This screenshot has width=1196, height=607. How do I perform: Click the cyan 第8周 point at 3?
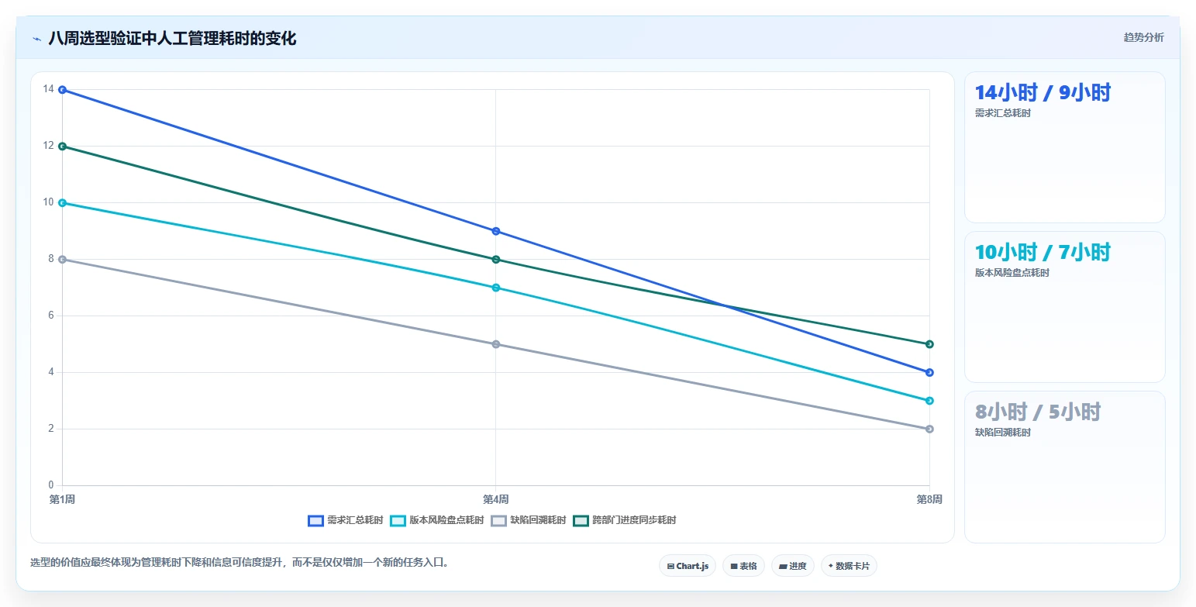pyautogui.click(x=929, y=401)
